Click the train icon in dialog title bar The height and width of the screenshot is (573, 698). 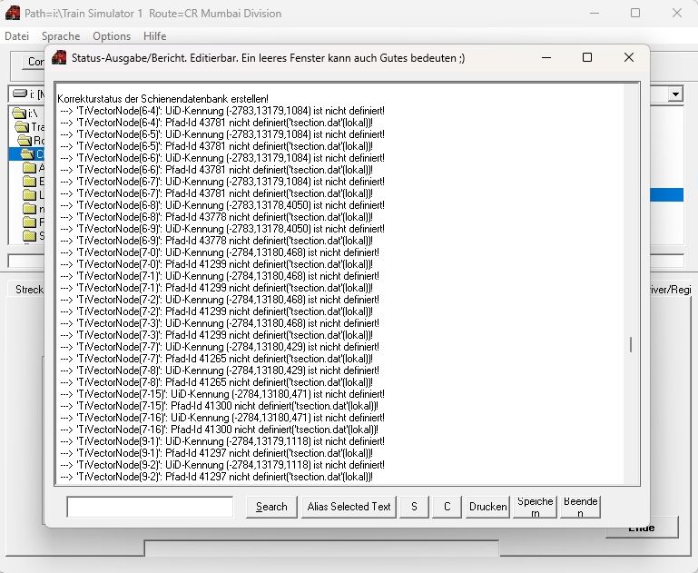coord(60,57)
